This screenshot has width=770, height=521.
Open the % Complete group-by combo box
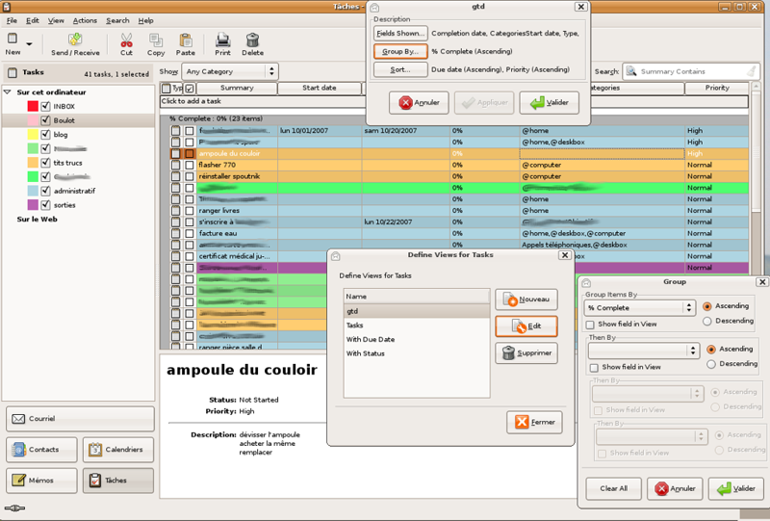point(639,308)
